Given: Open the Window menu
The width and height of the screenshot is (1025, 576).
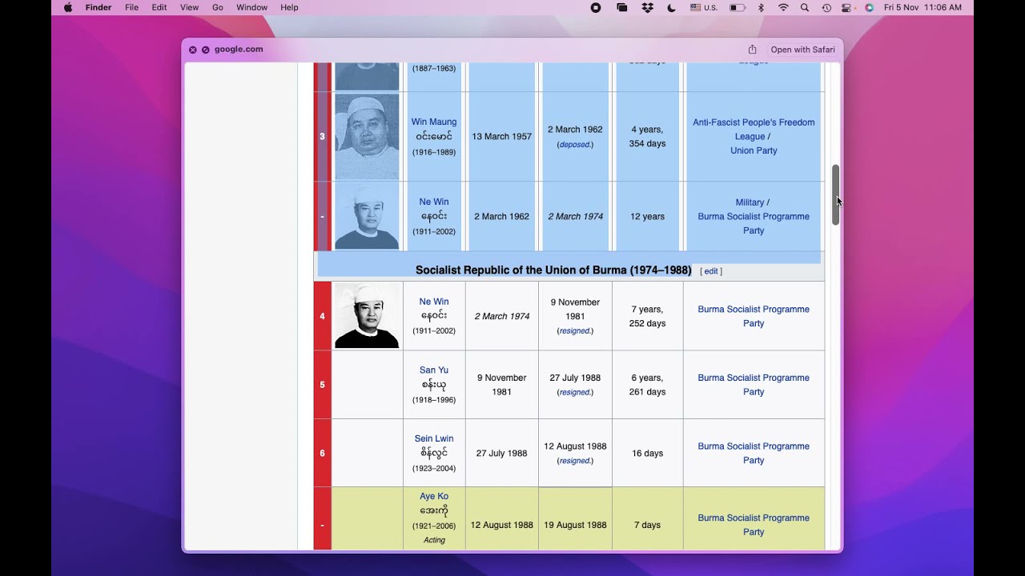Looking at the screenshot, I should click(x=251, y=7).
